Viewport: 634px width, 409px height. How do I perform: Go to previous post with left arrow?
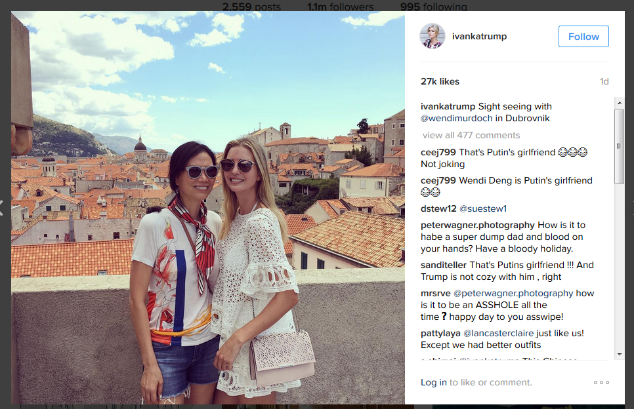pos(1,208)
